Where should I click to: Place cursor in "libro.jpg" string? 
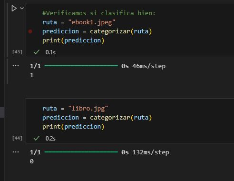(88, 109)
